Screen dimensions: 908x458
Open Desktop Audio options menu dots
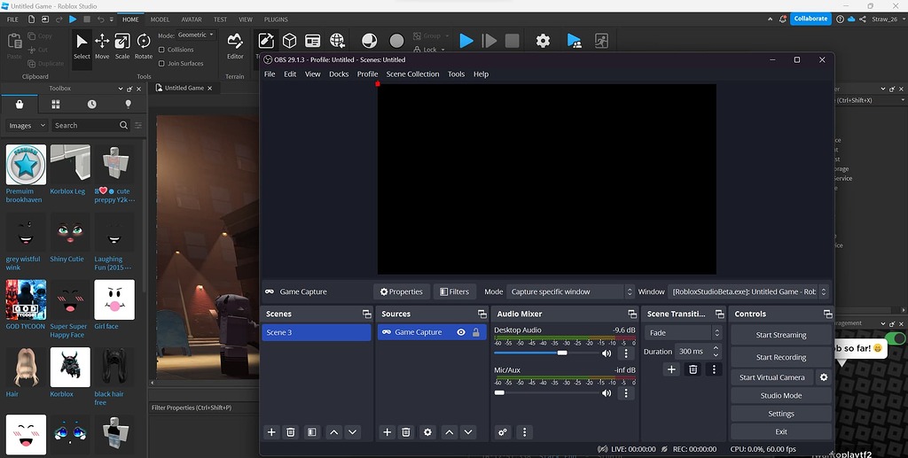(x=625, y=353)
